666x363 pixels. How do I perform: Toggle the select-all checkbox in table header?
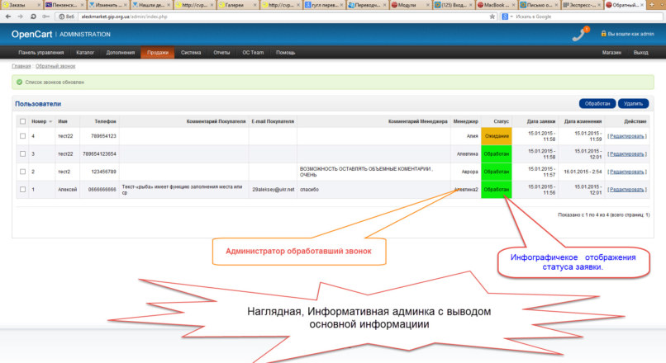click(x=22, y=121)
